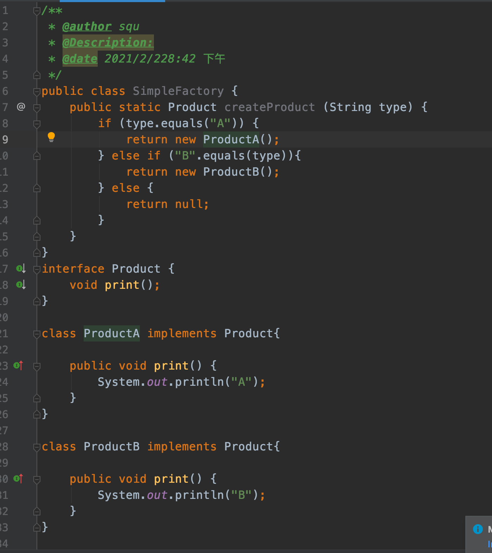The height and width of the screenshot is (553, 492).
Task: Click the yellow intention lightbulb icon
Action: [x=51, y=137]
